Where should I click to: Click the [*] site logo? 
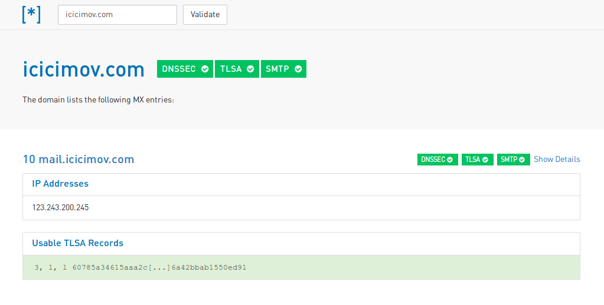31,15
